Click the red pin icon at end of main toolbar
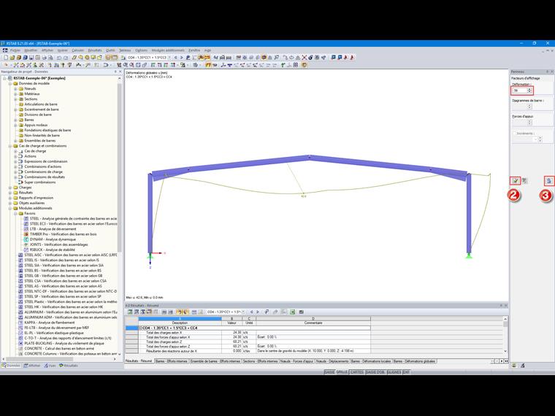The image size is (555, 416). [x=352, y=58]
